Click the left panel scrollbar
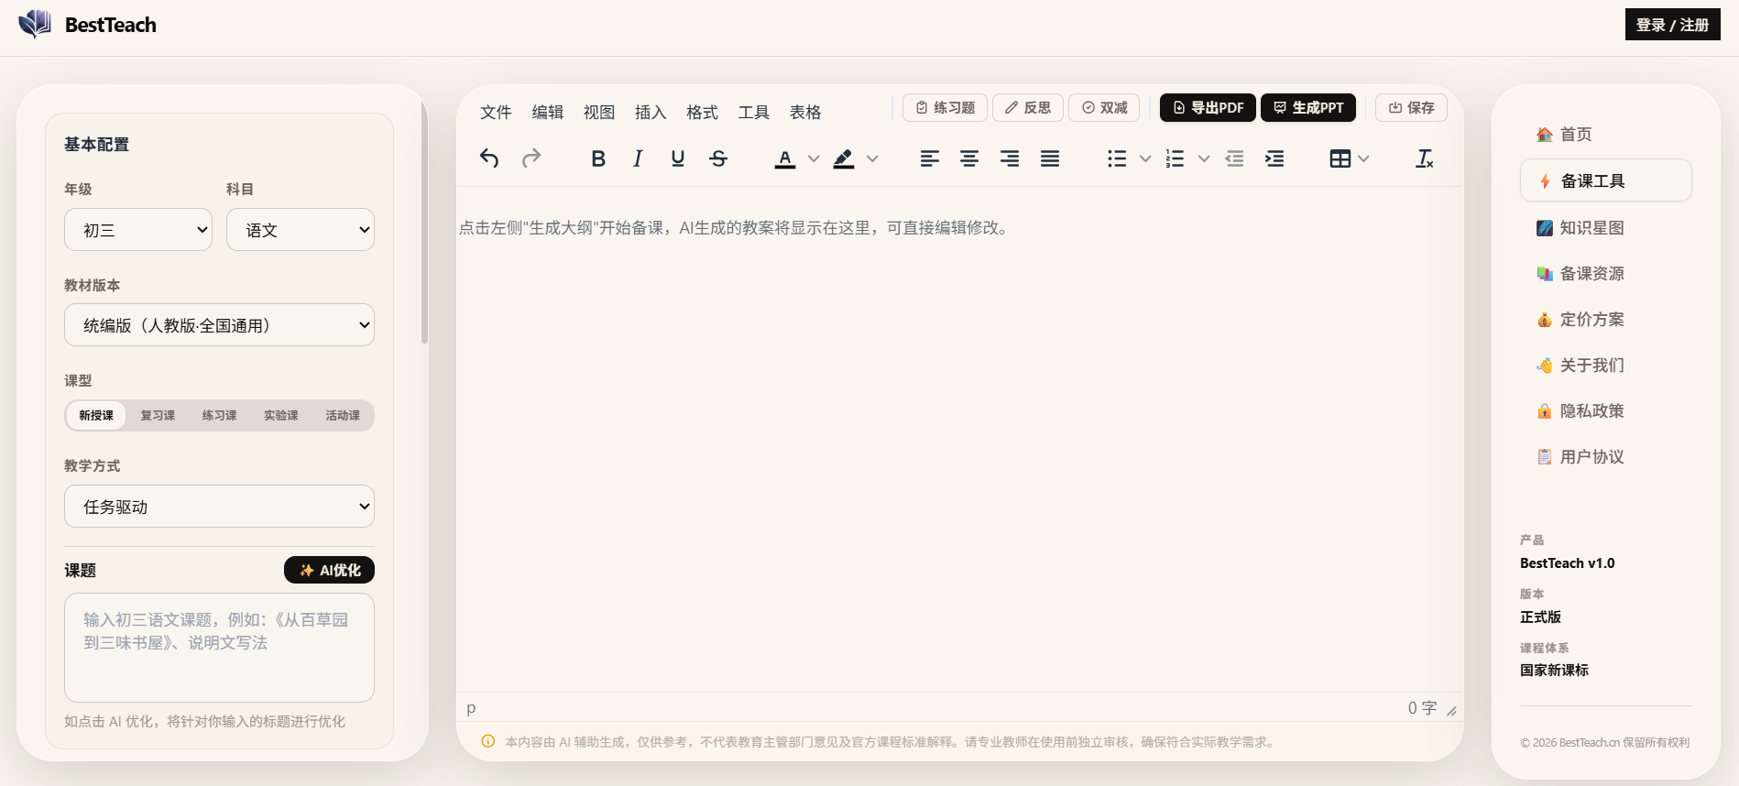The width and height of the screenshot is (1739, 786). (424, 222)
